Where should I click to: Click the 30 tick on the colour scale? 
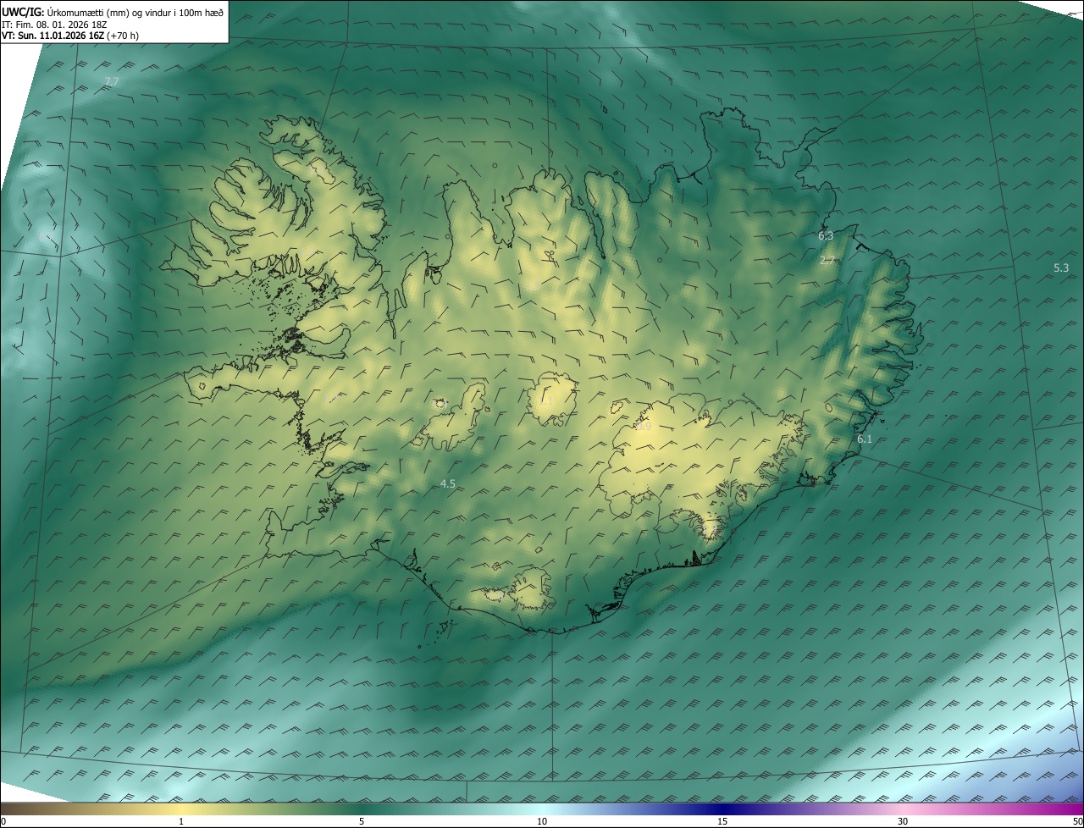[903, 821]
